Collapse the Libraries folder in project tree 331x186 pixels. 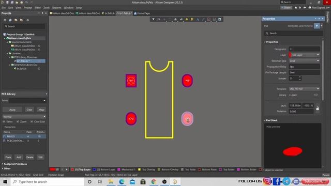pyautogui.click(x=7, y=53)
